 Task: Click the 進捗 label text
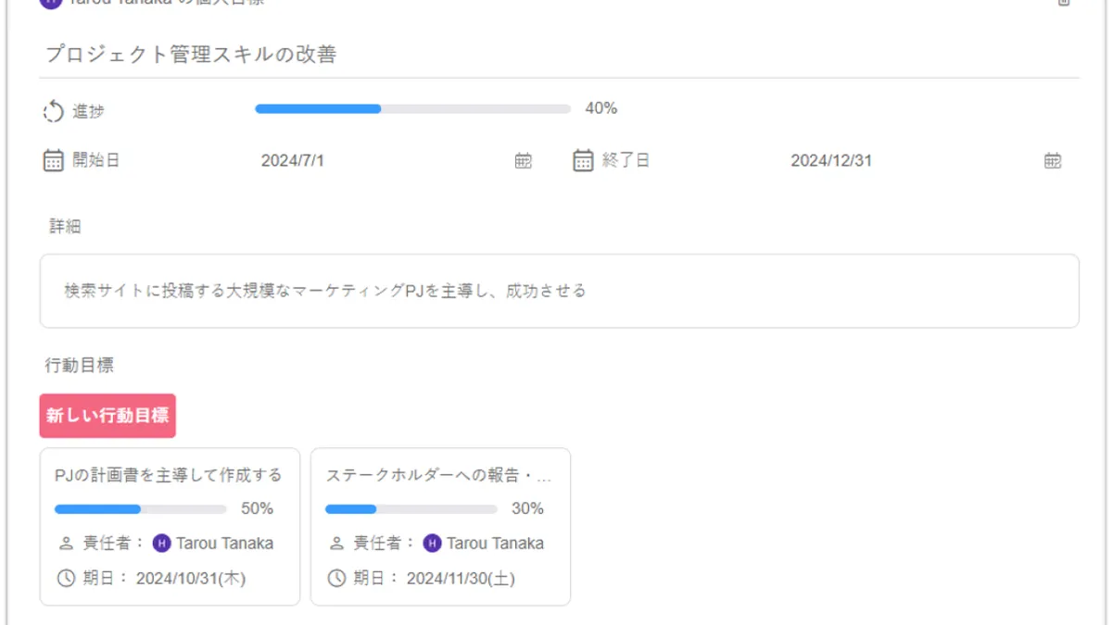coord(89,112)
